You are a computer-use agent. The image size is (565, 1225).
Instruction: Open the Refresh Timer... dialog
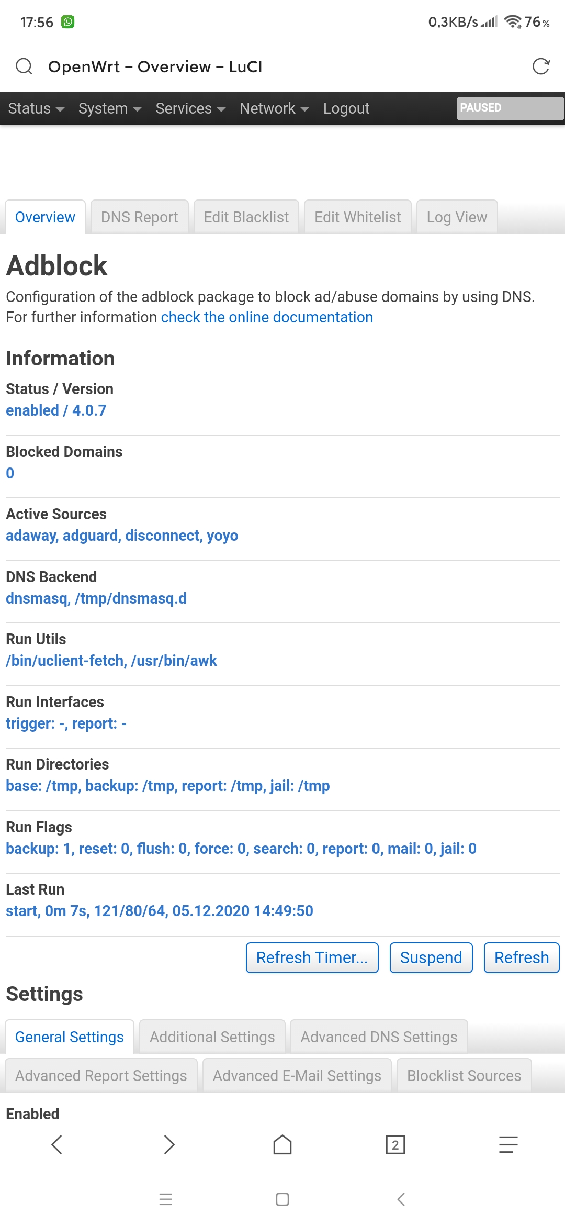[312, 957]
